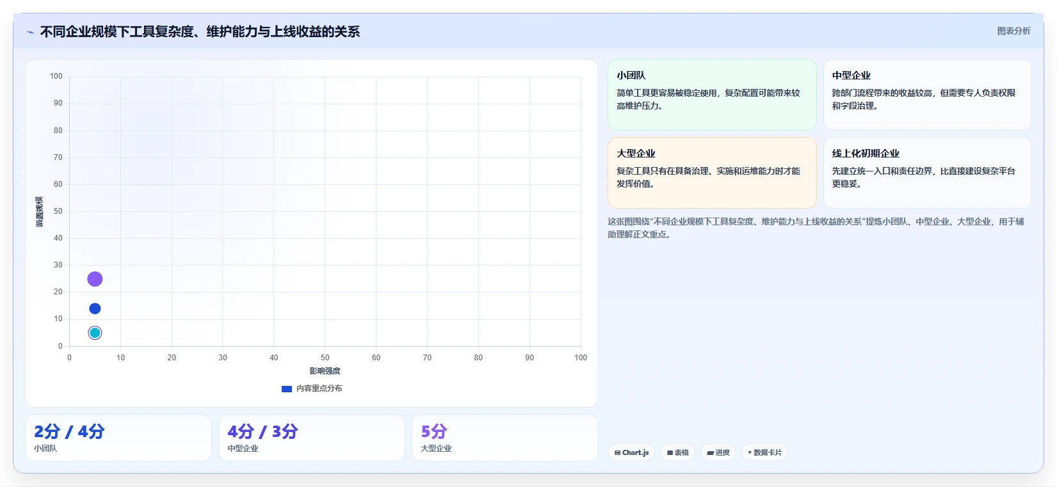Click the purple bubble data point
This screenshot has width=1057, height=487.
(x=95, y=279)
